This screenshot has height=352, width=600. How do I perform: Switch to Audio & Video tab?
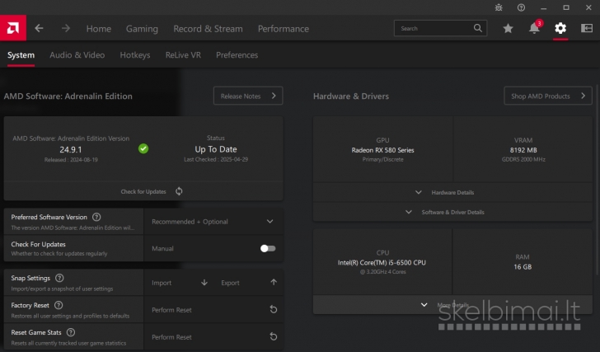click(77, 55)
